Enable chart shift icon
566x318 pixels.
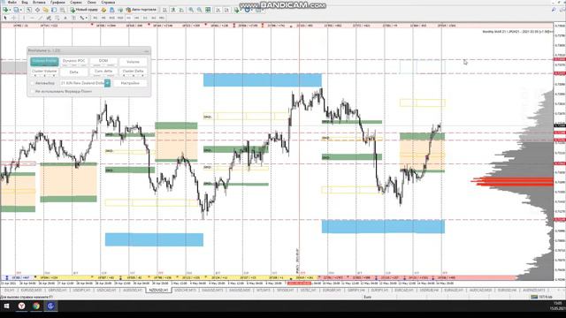(226, 10)
